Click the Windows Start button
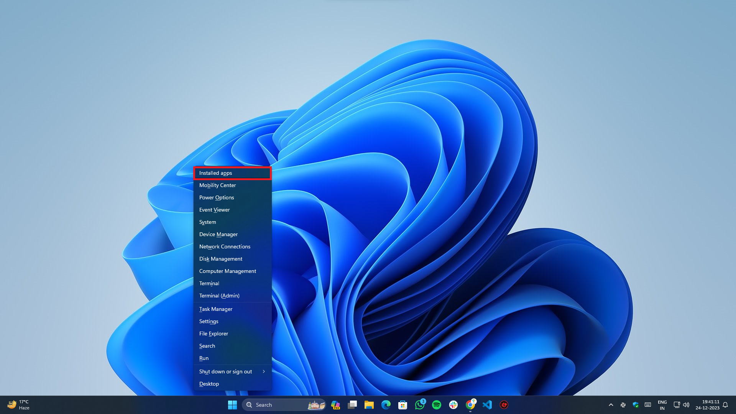736x414 pixels. click(232, 405)
